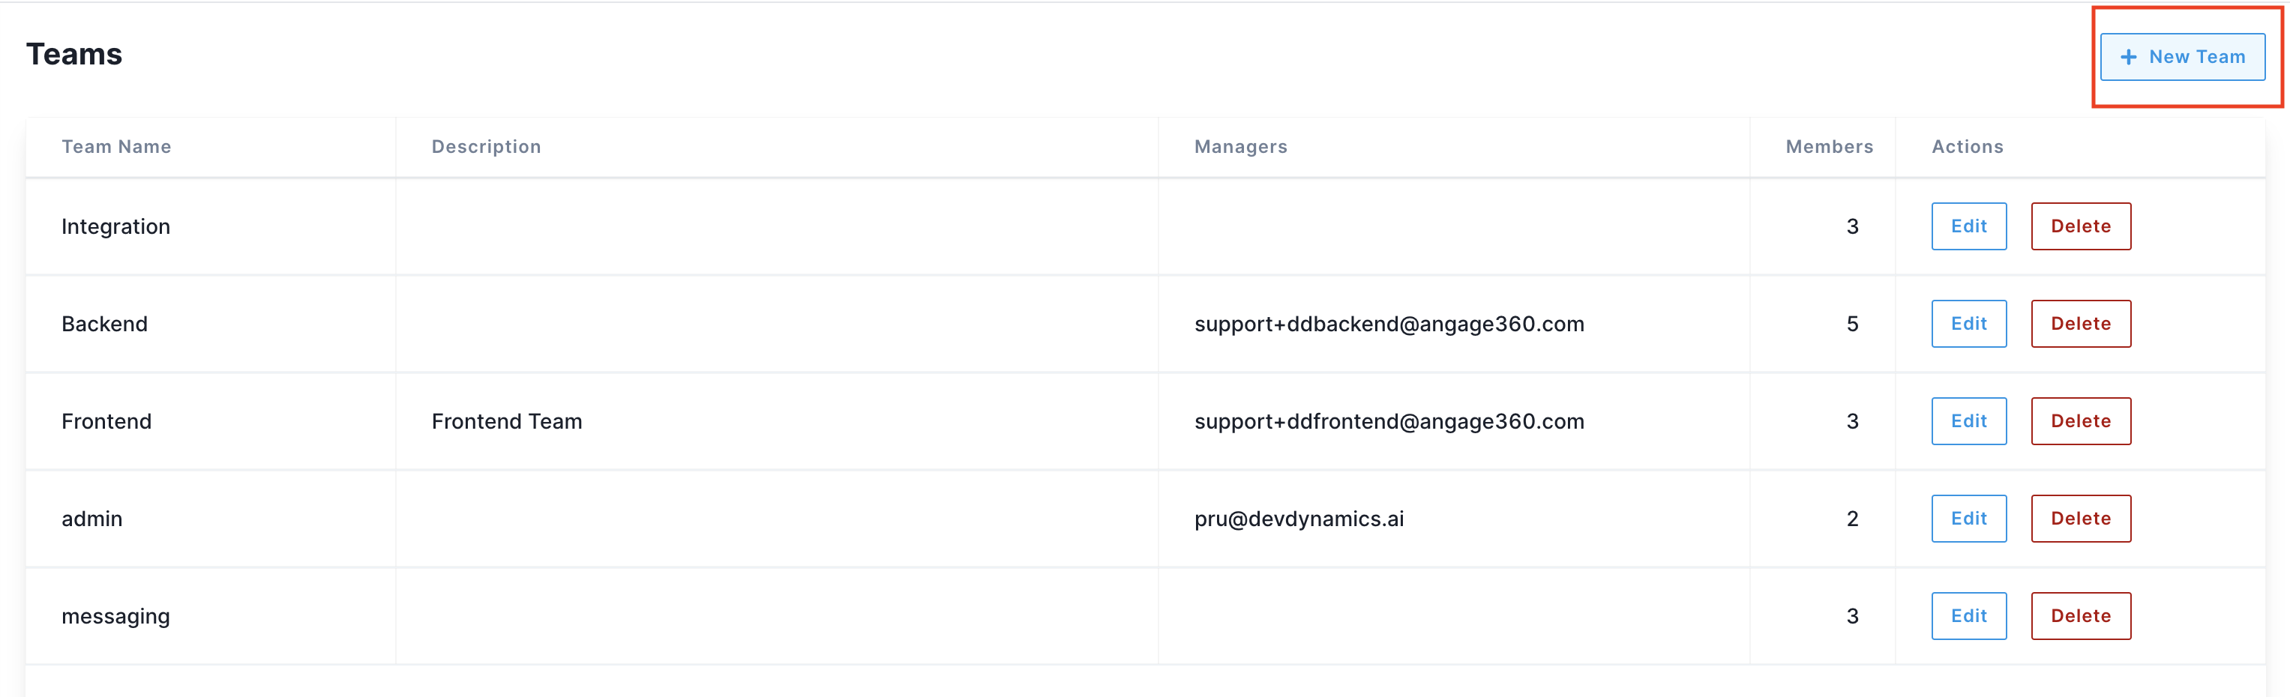Delete the admin team

click(x=2080, y=519)
